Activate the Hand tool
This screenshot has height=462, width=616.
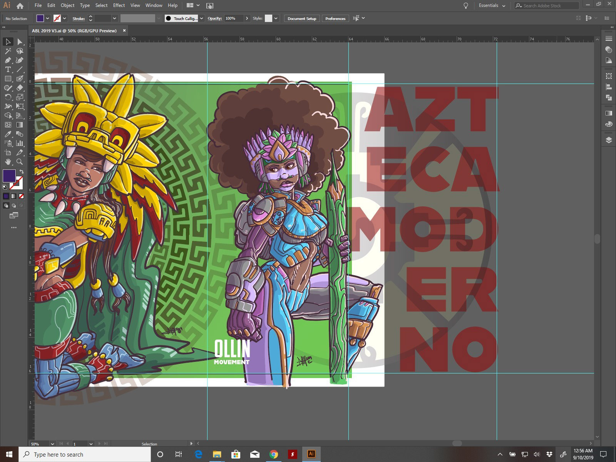[x=8, y=162]
